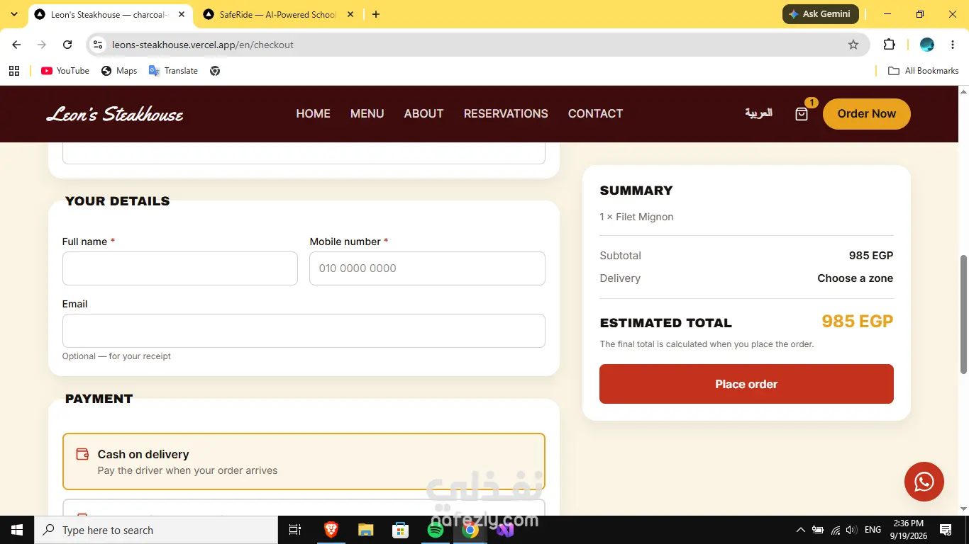The width and height of the screenshot is (969, 544).
Task: Open the Chrome apps grid icon
Action: [13, 71]
